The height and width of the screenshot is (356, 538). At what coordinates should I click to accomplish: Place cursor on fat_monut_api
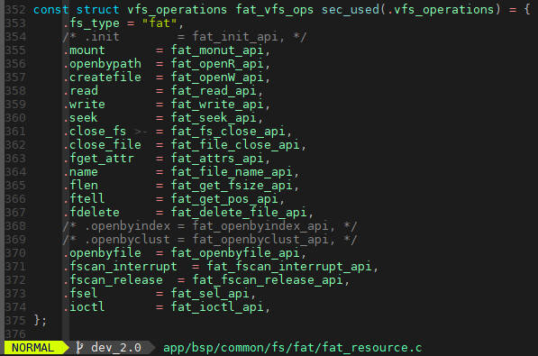(217, 50)
